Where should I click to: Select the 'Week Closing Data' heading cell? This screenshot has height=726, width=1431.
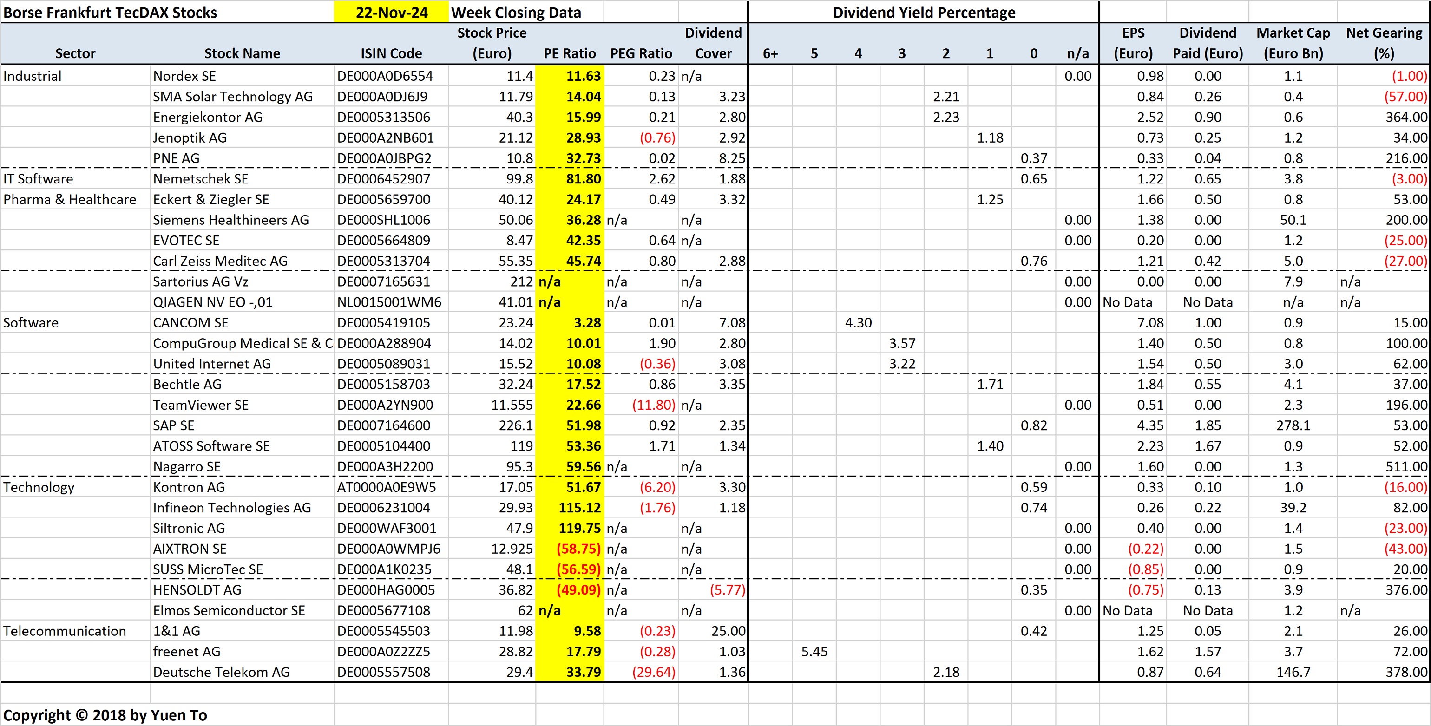(516, 12)
